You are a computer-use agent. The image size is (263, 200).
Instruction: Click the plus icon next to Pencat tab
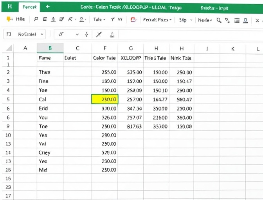[48, 7]
